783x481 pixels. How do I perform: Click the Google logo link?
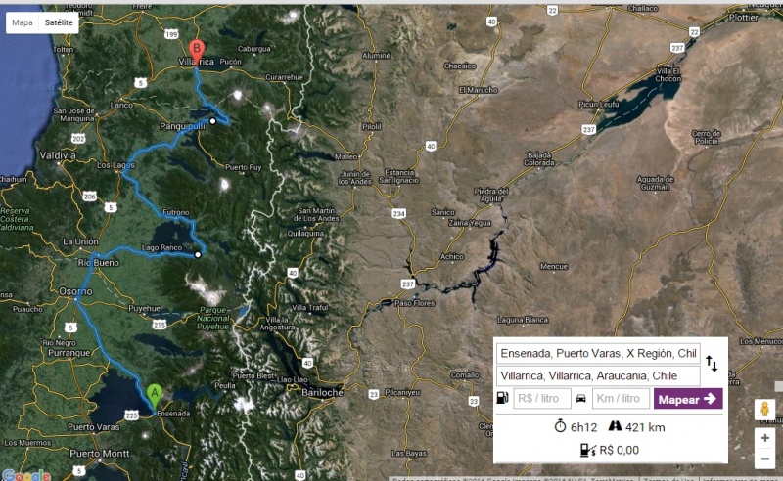(x=26, y=475)
